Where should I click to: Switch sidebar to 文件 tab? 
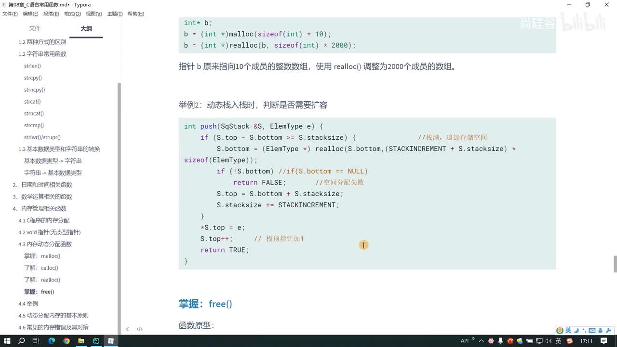(x=35, y=28)
